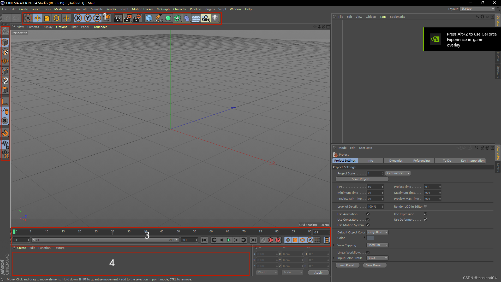Switch to Polygon mode in left sidebar
501x282 pixels.
coord(5,90)
